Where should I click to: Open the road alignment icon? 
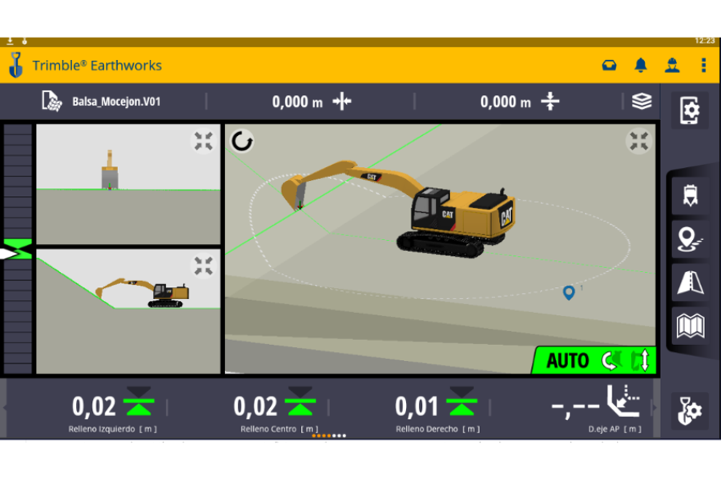pyautogui.click(x=691, y=282)
